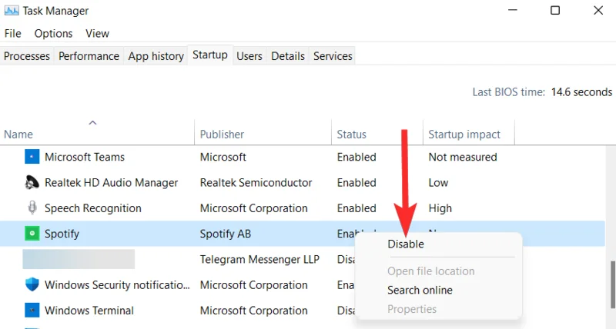The width and height of the screenshot is (616, 329).
Task: Switch to the Users tab
Action: [x=249, y=56]
